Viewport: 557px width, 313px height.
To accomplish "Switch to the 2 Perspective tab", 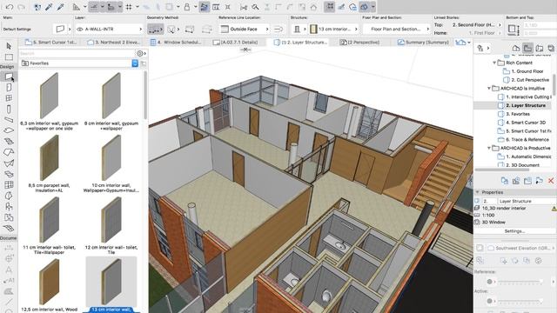I will (x=359, y=43).
